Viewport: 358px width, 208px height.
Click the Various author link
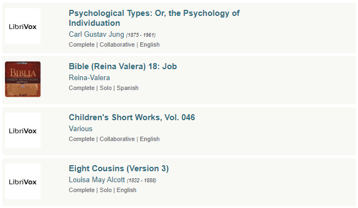click(81, 129)
